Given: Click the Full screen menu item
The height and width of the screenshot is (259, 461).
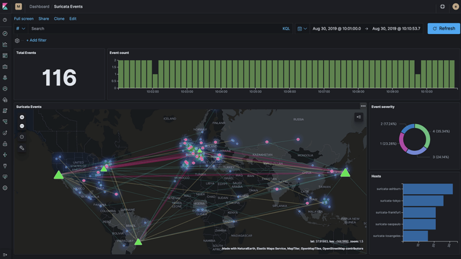Looking at the screenshot, I should pyautogui.click(x=24, y=18).
